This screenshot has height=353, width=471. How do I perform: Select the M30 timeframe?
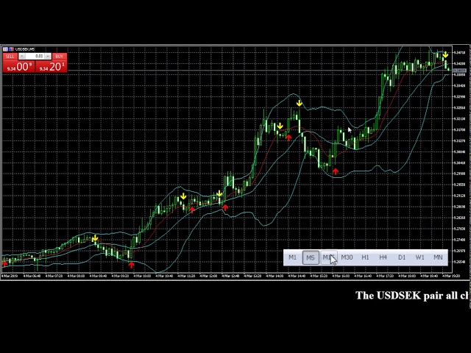coord(347,257)
